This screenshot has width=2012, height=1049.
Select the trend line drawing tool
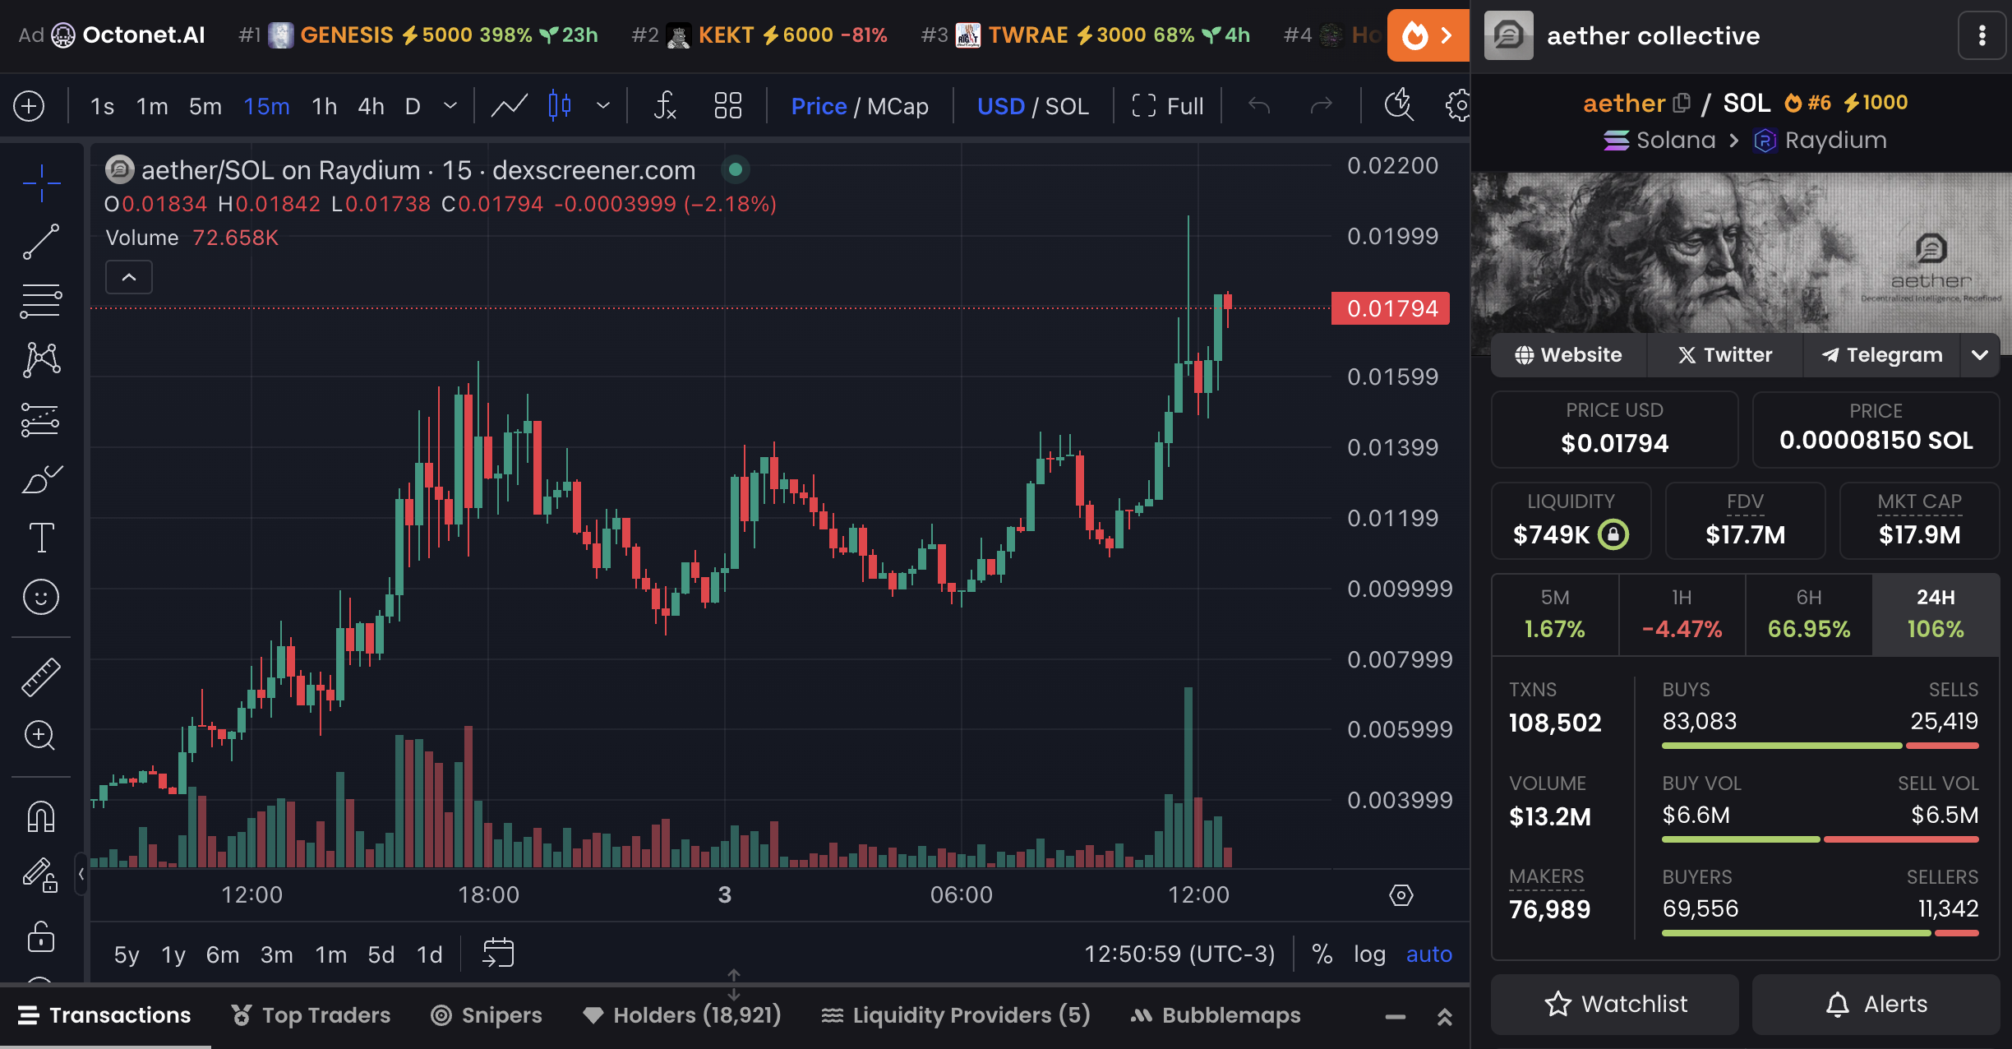(x=41, y=242)
